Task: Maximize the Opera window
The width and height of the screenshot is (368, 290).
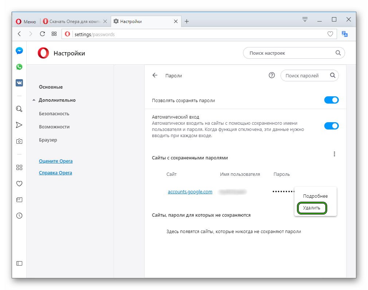Action: click(x=334, y=19)
